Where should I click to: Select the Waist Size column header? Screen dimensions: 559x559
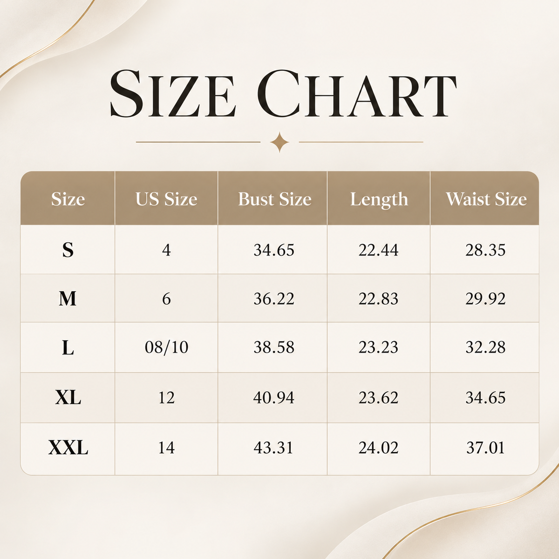point(486,199)
